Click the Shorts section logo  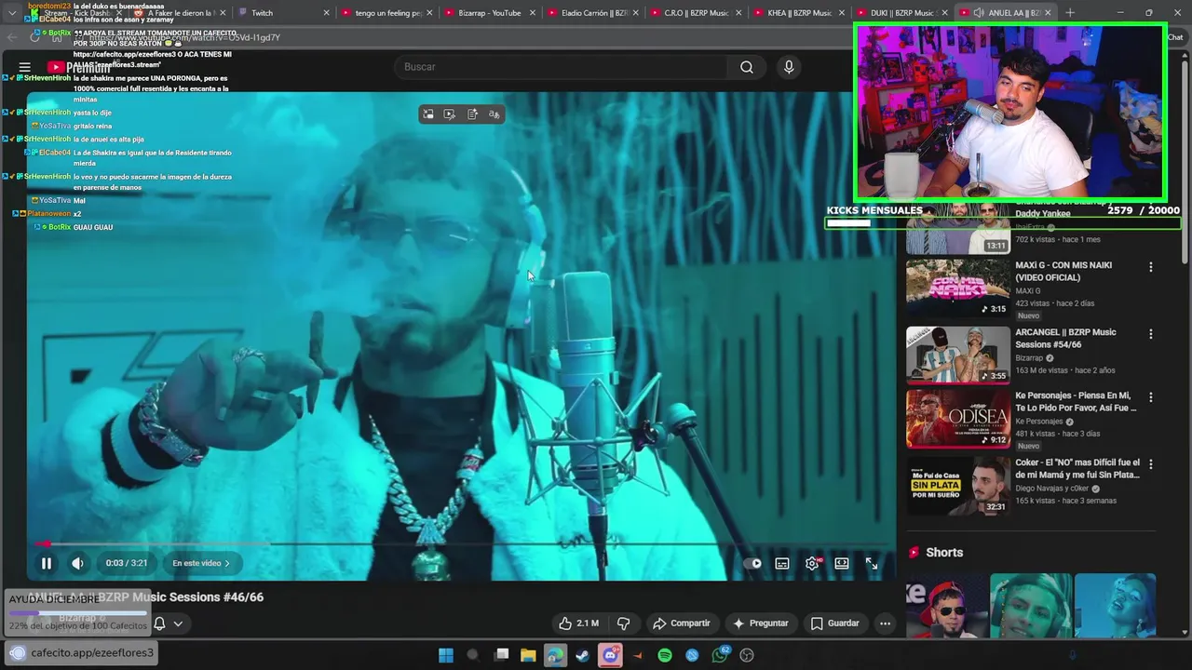coord(914,553)
